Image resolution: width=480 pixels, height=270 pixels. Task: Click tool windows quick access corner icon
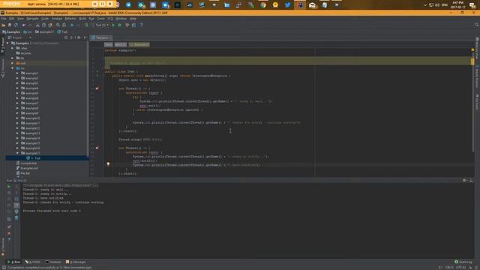pyautogui.click(x=3, y=268)
